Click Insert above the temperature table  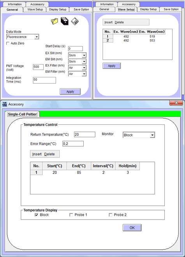pyautogui.click(x=37, y=154)
